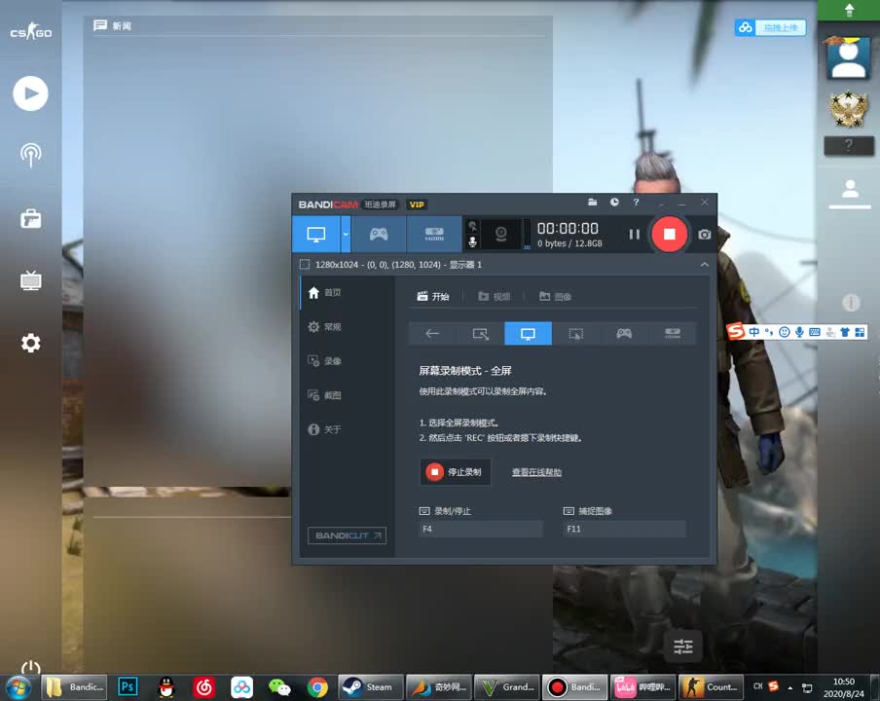Toggle the microphone audio input
The image size is (880, 701).
coord(472,240)
